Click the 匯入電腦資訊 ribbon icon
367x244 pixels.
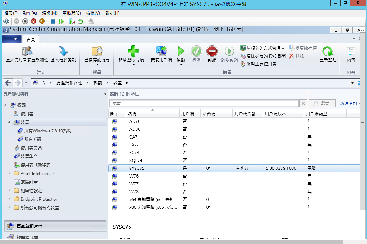click(63, 51)
